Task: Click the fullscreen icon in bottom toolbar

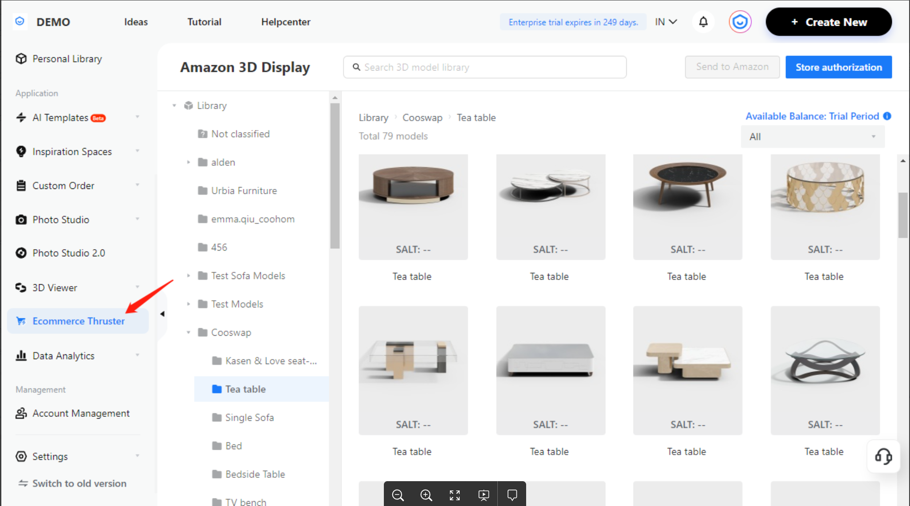Action: click(x=455, y=495)
